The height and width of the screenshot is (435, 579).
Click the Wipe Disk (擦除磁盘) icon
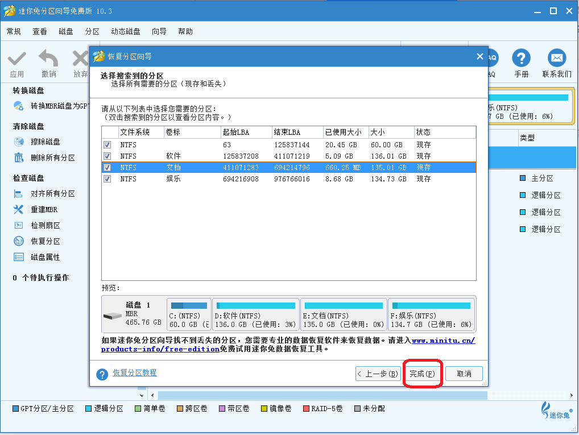click(x=18, y=142)
